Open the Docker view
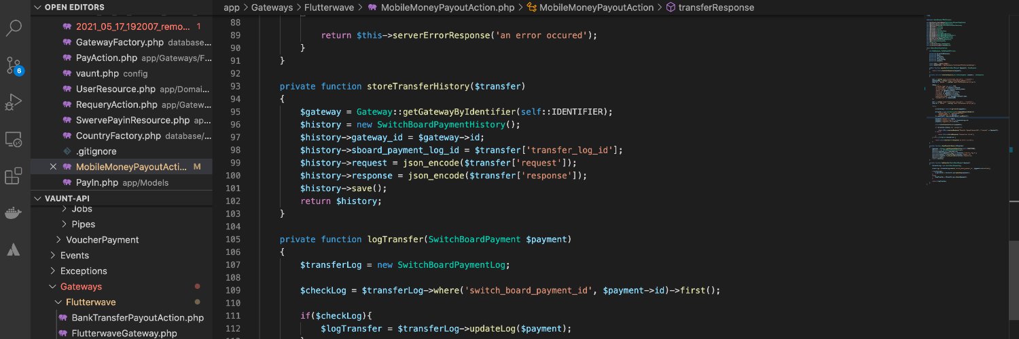1019x339 pixels. (14, 213)
